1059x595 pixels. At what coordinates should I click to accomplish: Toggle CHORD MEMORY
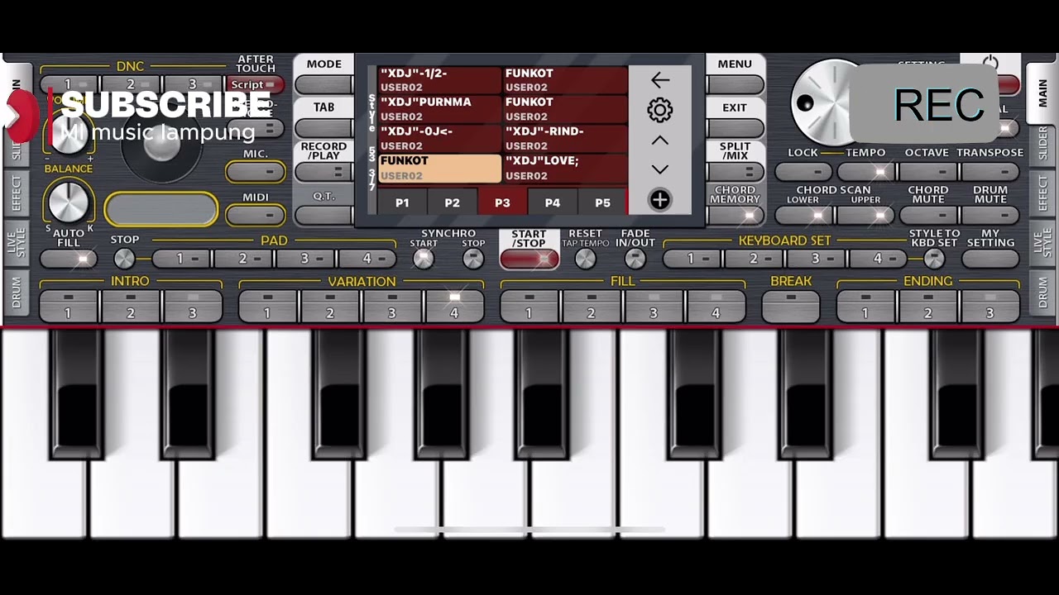(x=735, y=216)
